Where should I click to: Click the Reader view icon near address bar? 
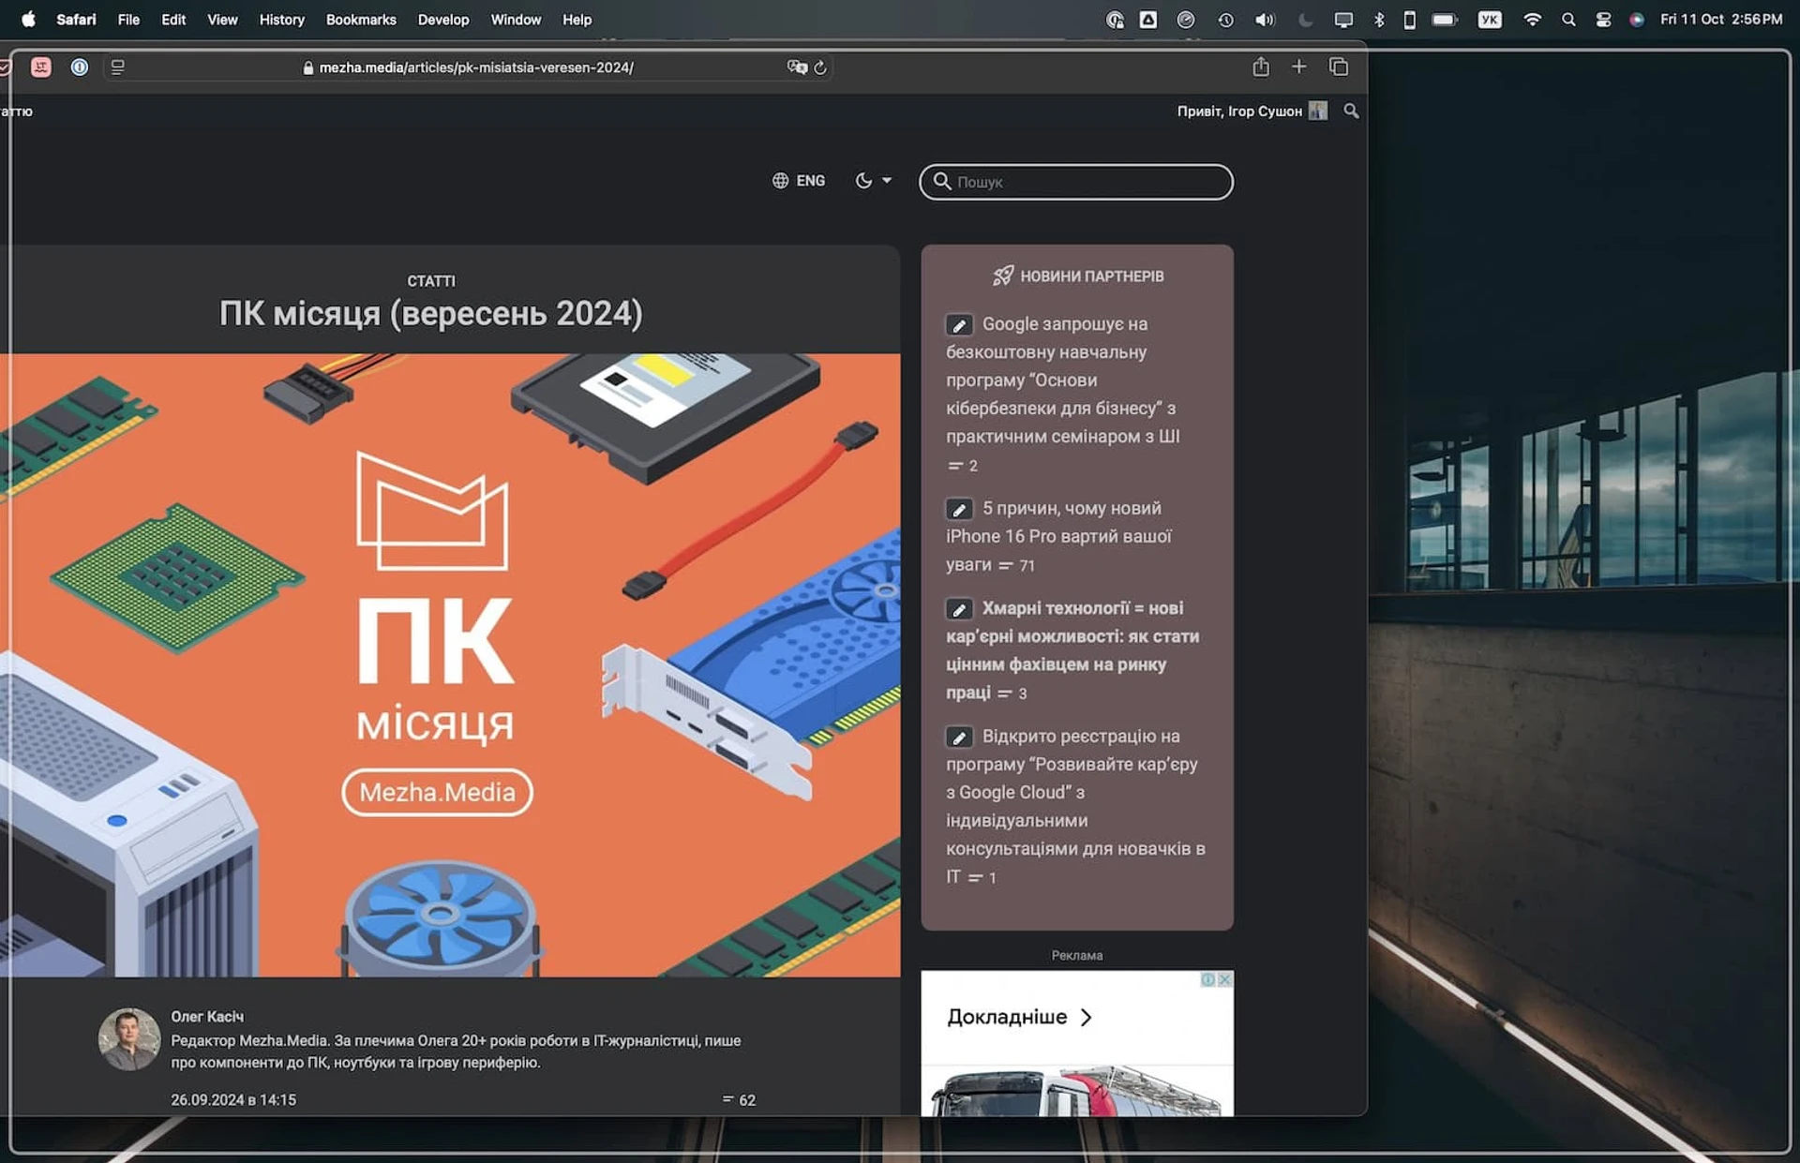(x=117, y=67)
